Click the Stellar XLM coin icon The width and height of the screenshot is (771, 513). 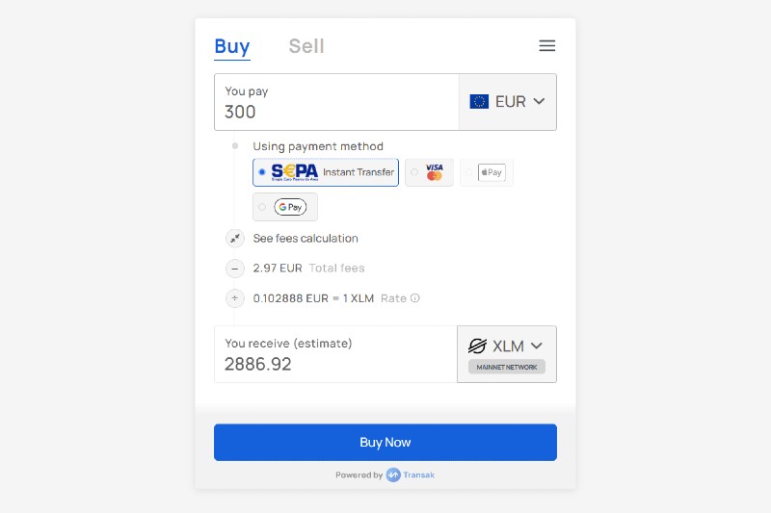[x=477, y=346]
